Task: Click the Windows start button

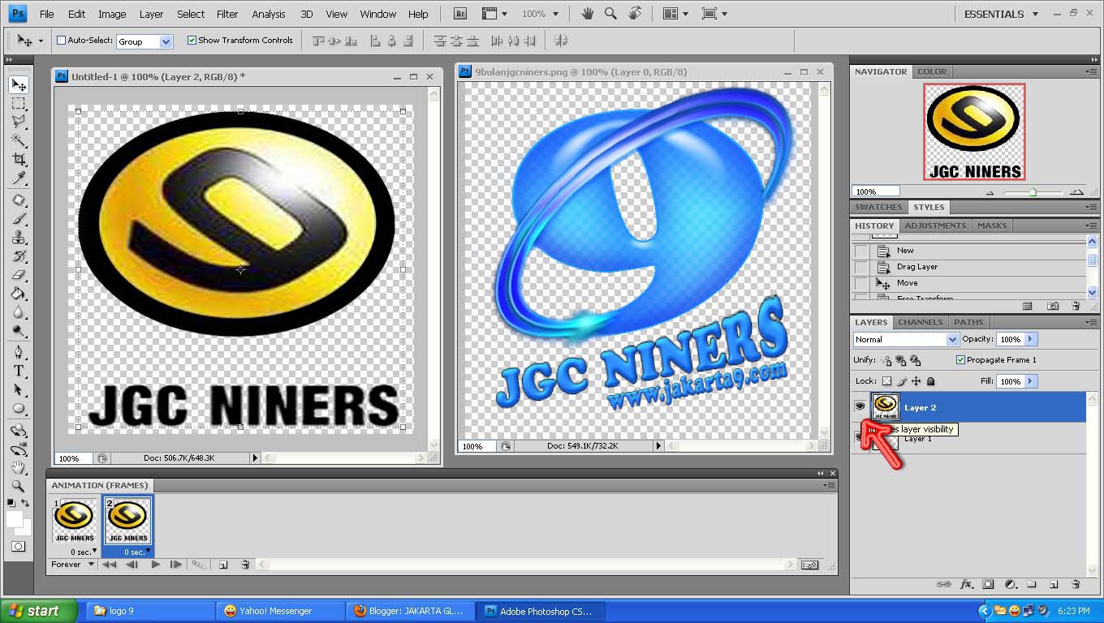Action: (x=39, y=611)
